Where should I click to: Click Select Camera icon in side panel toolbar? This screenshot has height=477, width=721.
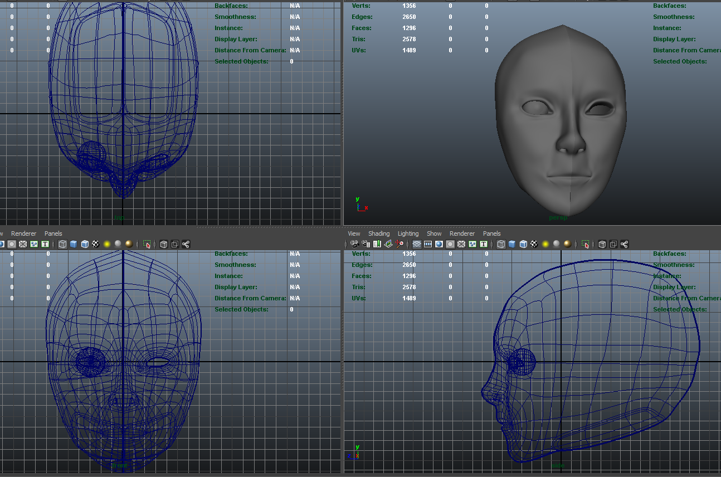point(354,244)
